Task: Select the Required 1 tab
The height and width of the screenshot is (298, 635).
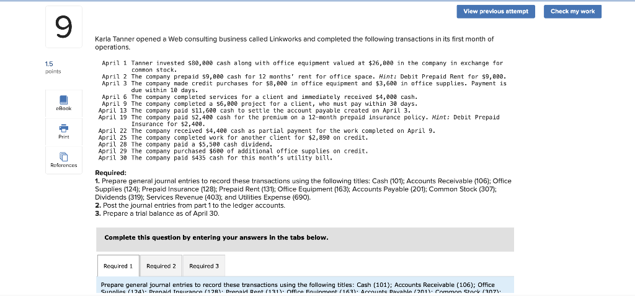Action: [x=118, y=266]
